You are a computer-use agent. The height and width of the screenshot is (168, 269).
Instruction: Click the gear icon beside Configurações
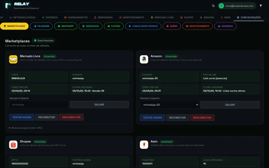[x=238, y=18]
